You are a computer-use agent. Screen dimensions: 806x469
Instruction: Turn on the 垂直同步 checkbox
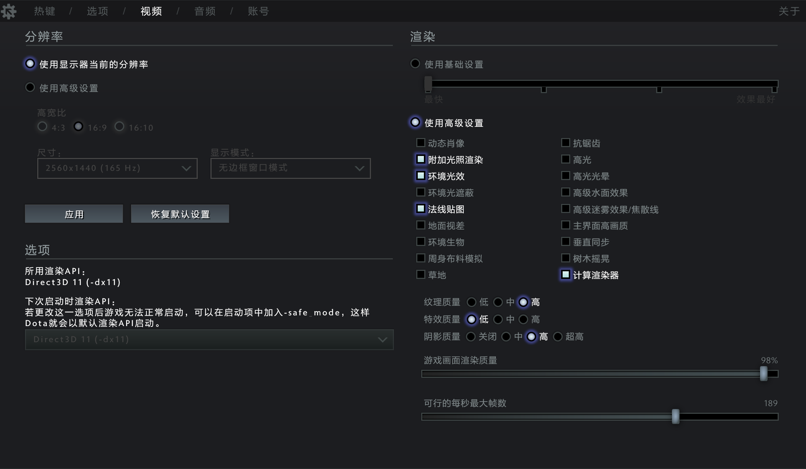[566, 241]
